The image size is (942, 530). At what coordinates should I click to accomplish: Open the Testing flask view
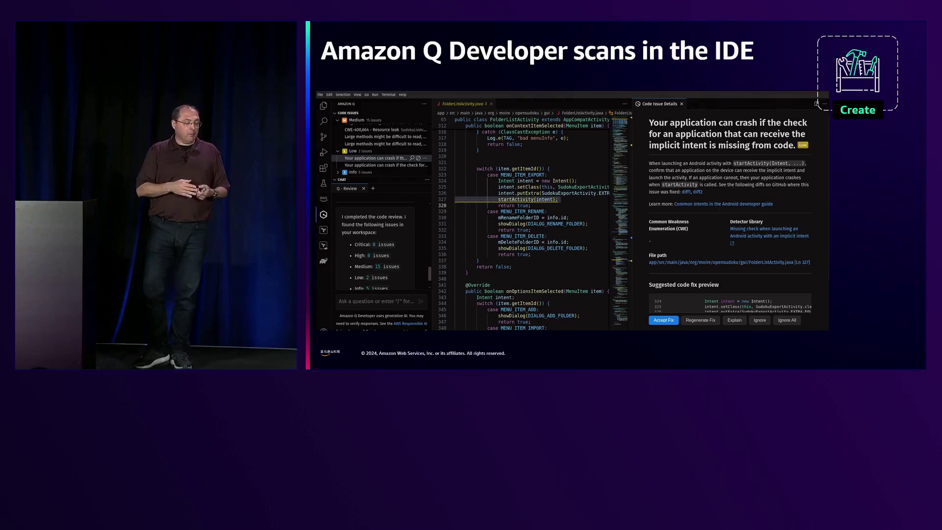click(x=323, y=184)
